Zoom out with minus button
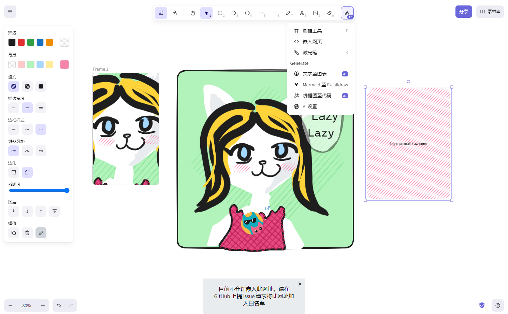The width and height of the screenshot is (508, 314). pyautogui.click(x=10, y=305)
